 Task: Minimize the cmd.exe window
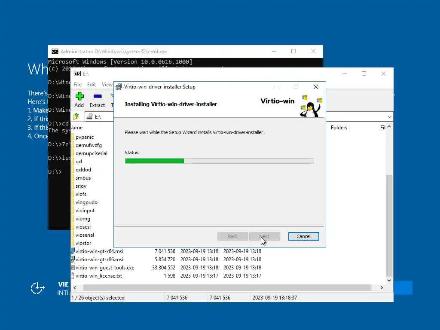[274, 52]
